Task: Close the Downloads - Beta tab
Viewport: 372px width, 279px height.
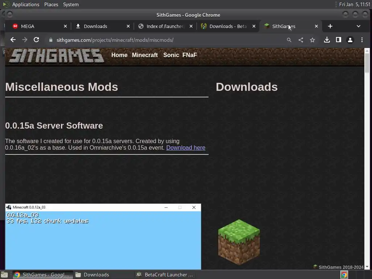Action: 254,26
